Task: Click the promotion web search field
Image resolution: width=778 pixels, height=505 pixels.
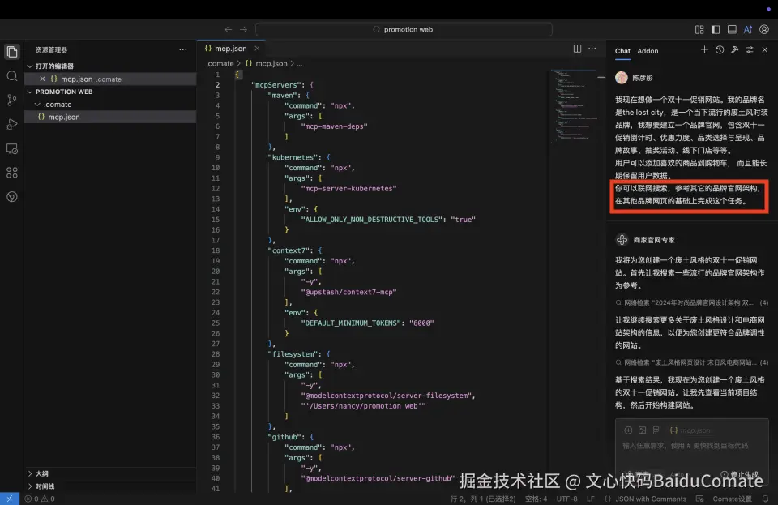Action: click(404, 29)
